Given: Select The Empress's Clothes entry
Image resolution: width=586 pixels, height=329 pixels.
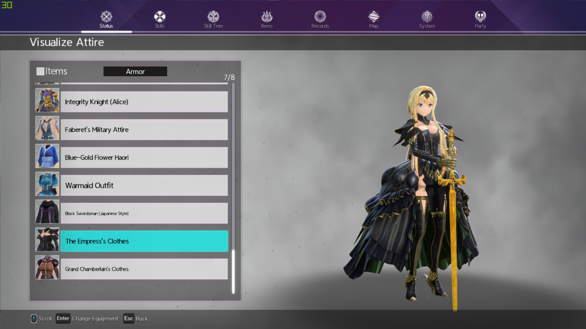Looking at the screenshot, I should (144, 241).
